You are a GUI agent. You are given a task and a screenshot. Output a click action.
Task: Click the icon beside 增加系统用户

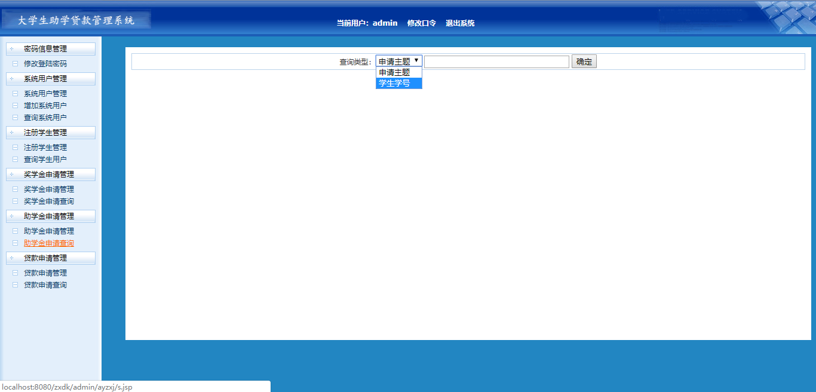pyautogui.click(x=15, y=105)
